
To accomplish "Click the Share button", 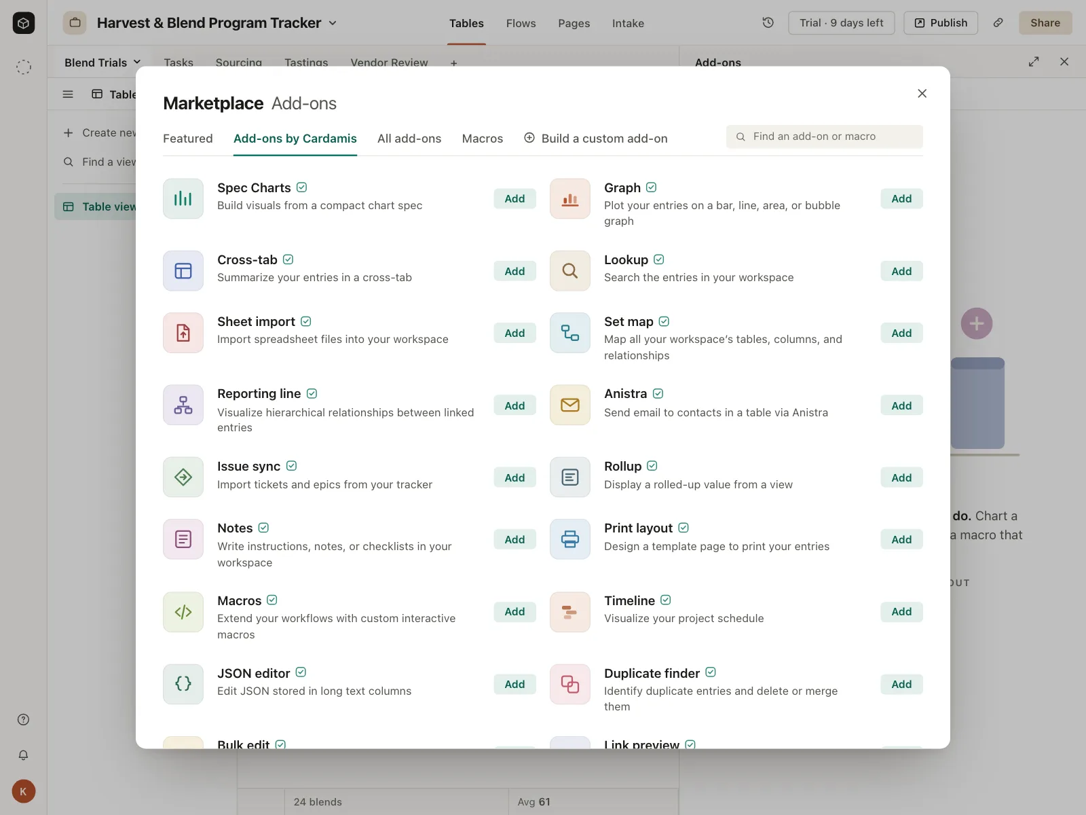I will coord(1045,23).
